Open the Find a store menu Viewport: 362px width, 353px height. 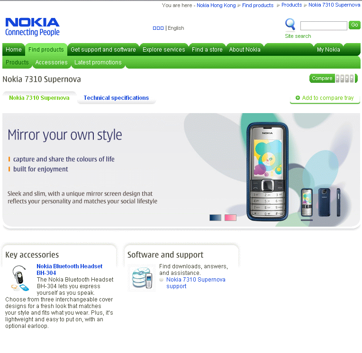[x=207, y=50]
